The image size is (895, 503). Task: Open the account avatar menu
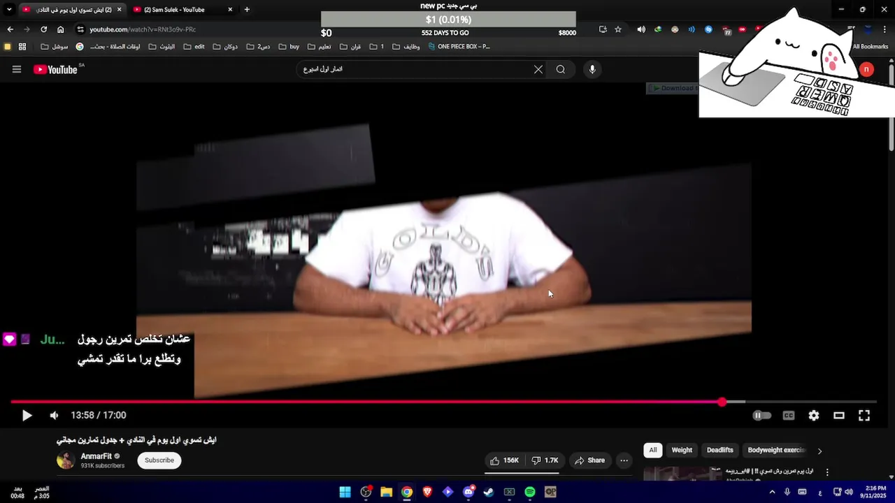pyautogui.click(x=866, y=69)
